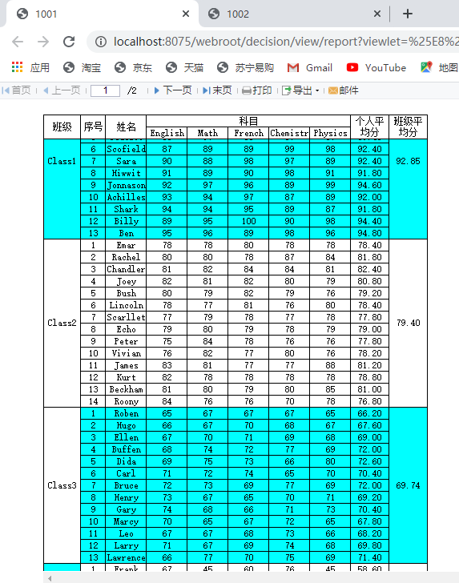The width and height of the screenshot is (459, 583).
Task: Click class average 92.85
Action: point(408,161)
